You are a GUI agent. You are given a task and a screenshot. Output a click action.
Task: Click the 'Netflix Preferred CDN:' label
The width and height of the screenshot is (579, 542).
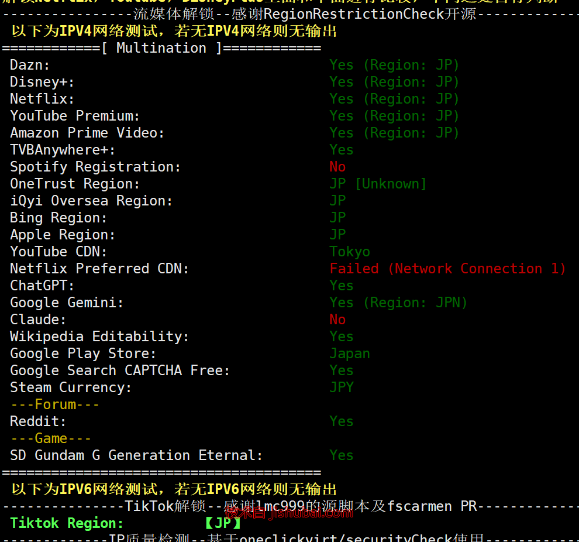99,269
